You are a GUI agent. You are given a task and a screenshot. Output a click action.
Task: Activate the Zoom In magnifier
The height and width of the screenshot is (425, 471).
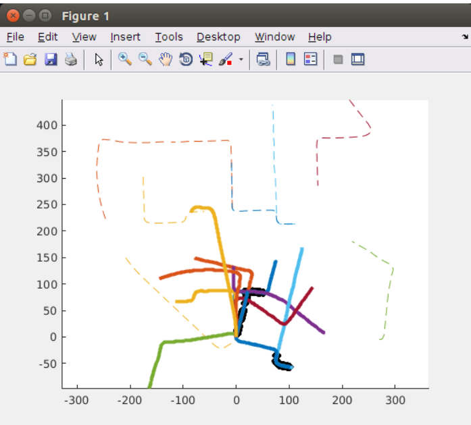click(124, 59)
